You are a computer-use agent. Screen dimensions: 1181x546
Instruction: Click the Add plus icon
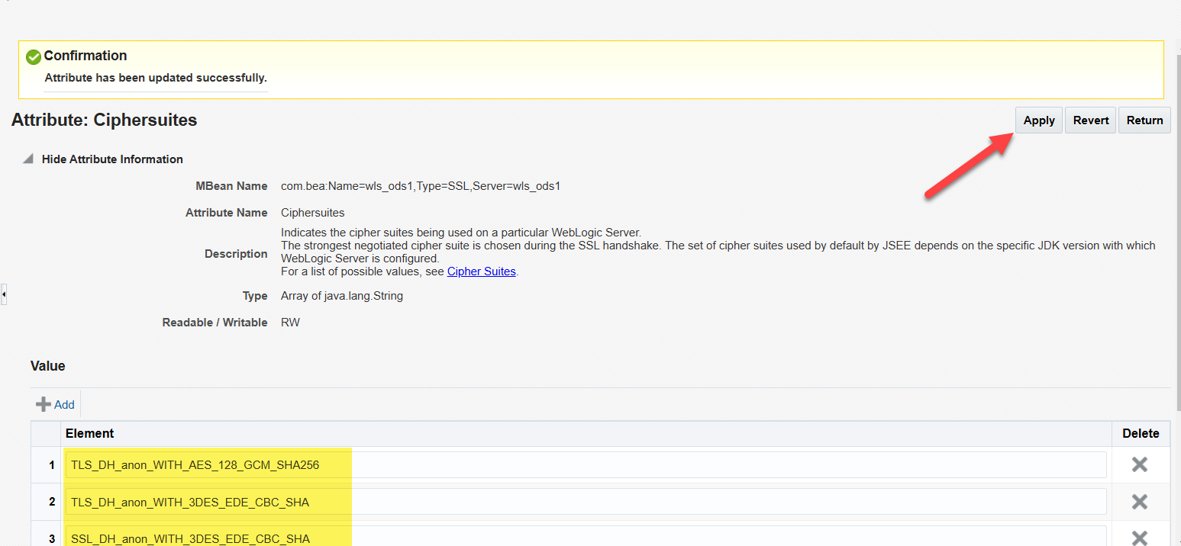[x=44, y=404]
